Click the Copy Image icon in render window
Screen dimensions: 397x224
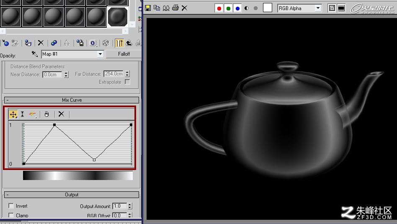point(157,8)
